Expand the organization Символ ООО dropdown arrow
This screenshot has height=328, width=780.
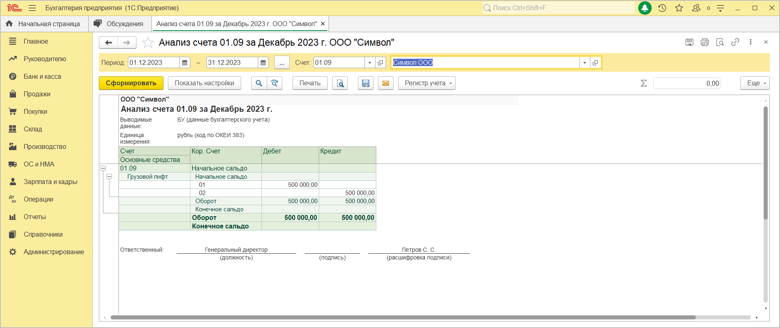[x=585, y=62]
